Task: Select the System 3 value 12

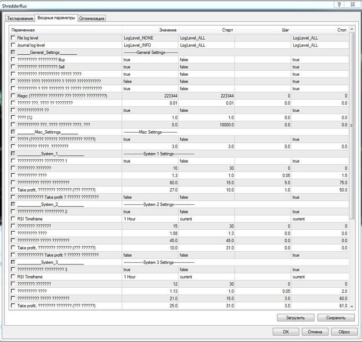Action: [175, 284]
